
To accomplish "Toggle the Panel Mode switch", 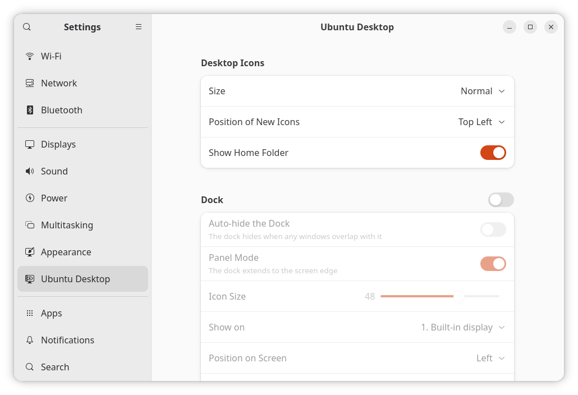I will 493,264.
